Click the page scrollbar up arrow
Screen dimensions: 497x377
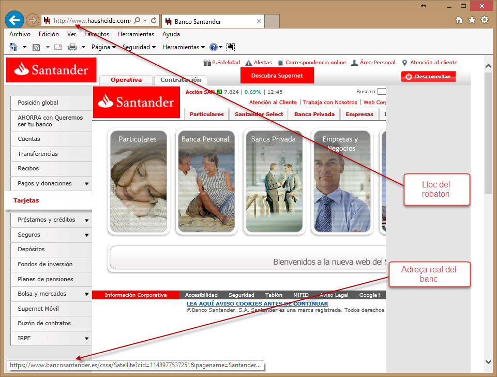pos(488,66)
